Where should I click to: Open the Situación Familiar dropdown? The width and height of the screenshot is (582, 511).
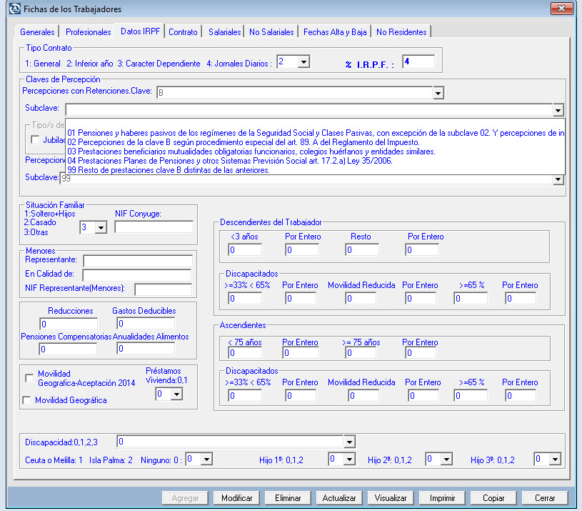(100, 227)
